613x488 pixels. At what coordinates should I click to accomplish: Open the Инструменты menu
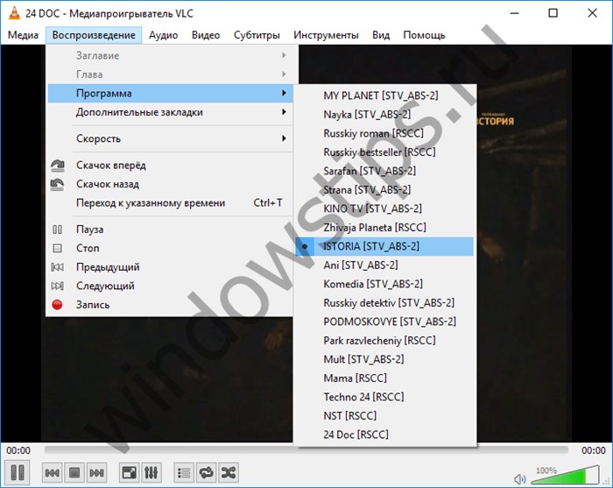coord(326,35)
